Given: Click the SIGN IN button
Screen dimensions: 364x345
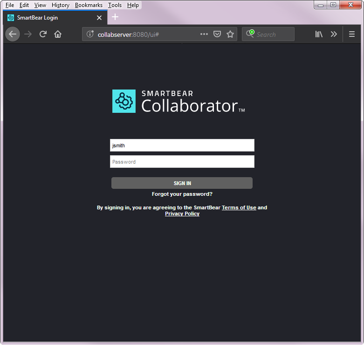Looking at the screenshot, I should coord(182,183).
